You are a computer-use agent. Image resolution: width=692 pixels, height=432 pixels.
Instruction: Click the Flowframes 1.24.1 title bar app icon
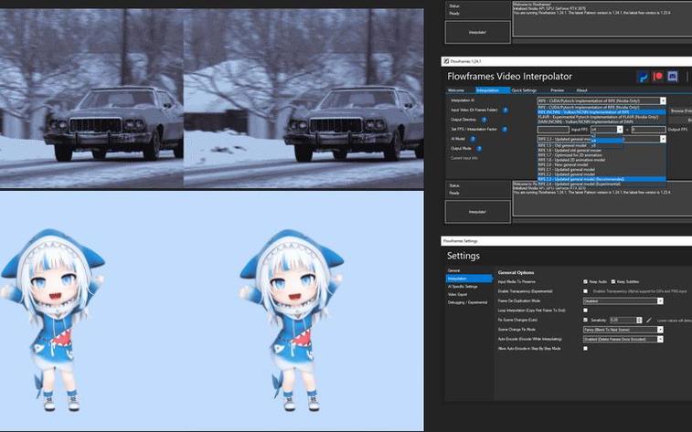tap(446, 61)
